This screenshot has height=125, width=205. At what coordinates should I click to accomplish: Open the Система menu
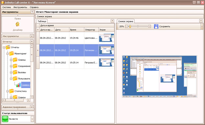click(x=7, y=7)
